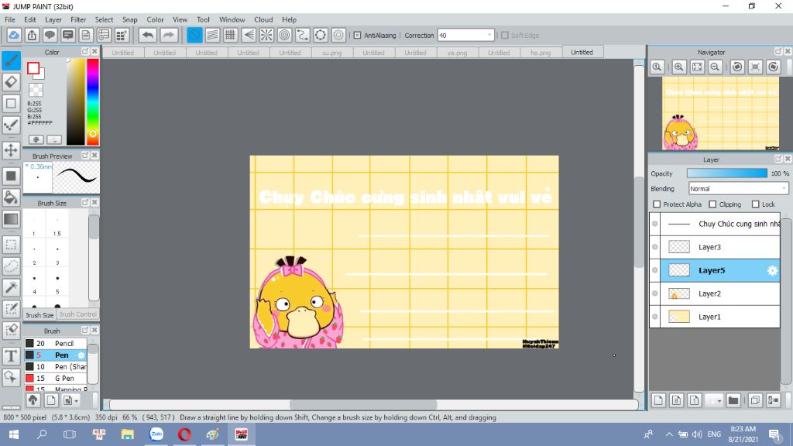Click the Opacity slider bar

coord(726,173)
